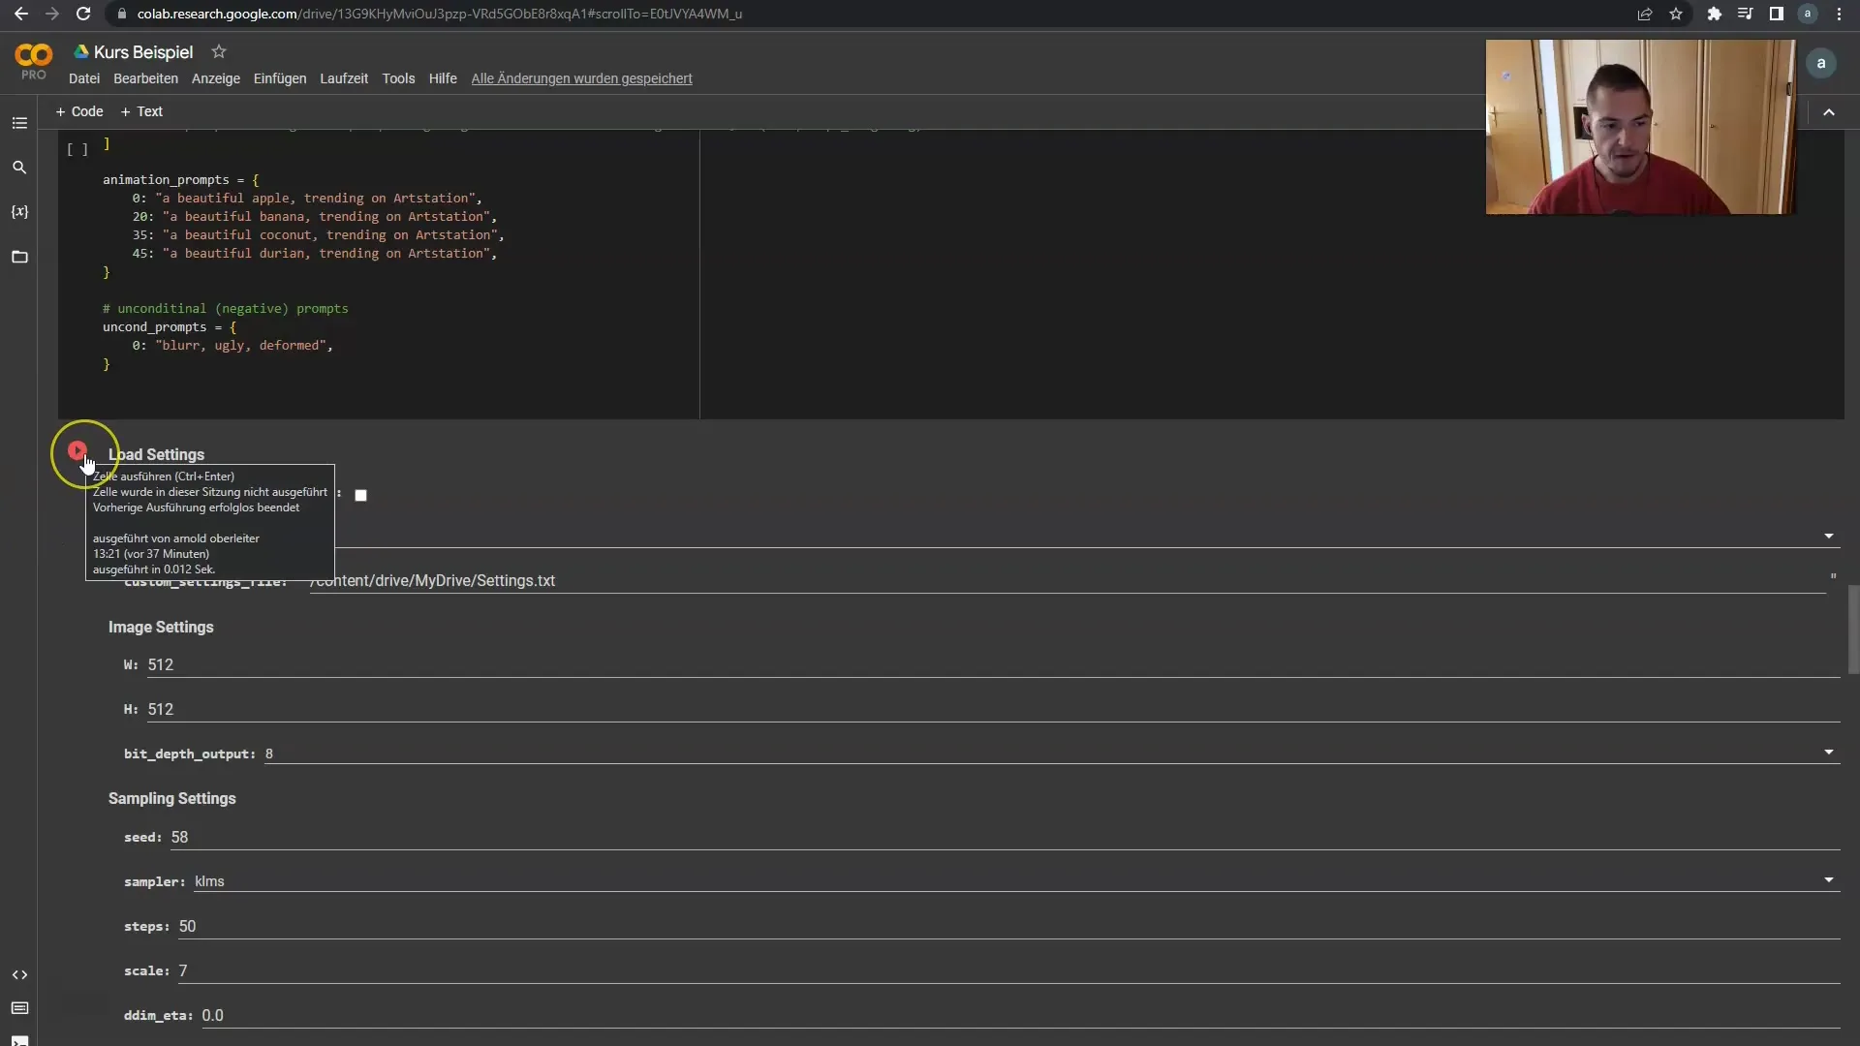Click 'Alle Änderungen wurden gespeichert' link
This screenshot has width=1860, height=1046.
(581, 78)
